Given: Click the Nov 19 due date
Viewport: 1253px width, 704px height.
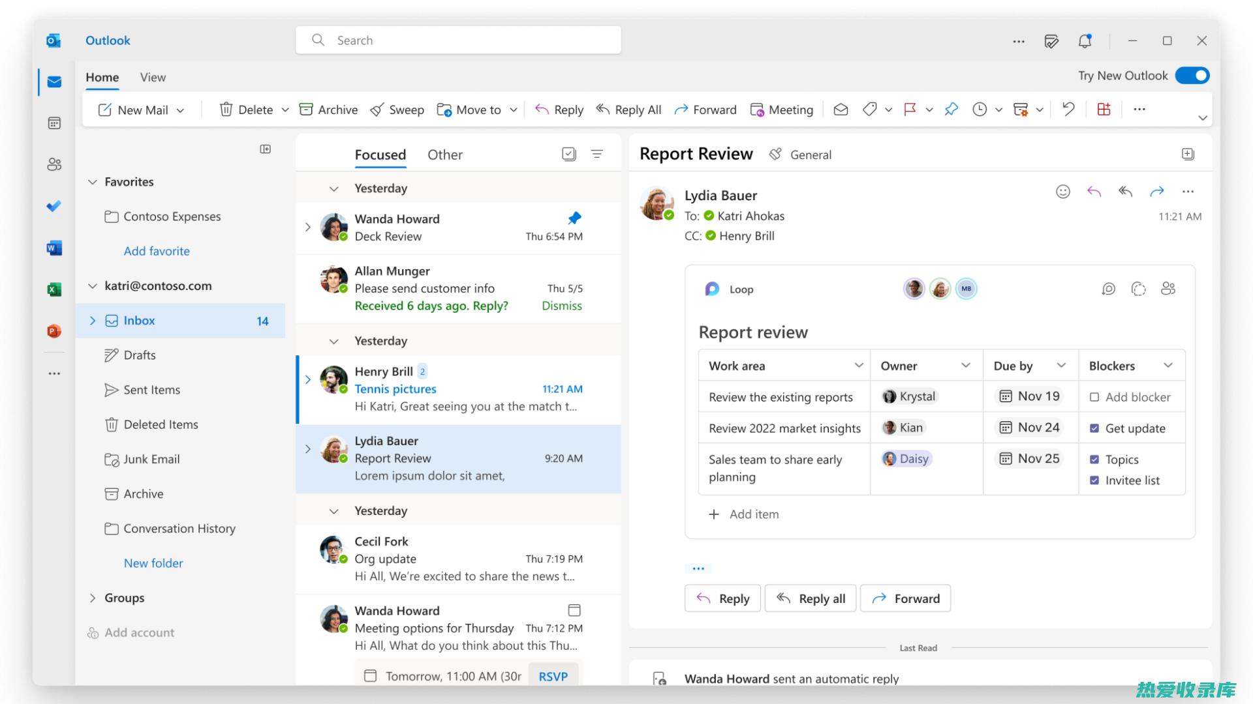Looking at the screenshot, I should (1030, 396).
